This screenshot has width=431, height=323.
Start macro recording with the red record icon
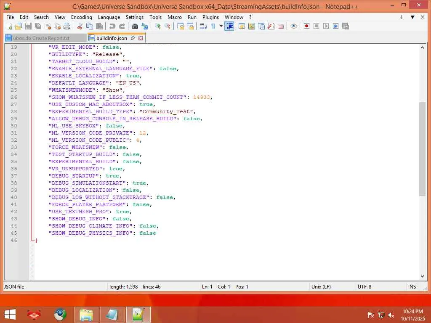(306, 26)
